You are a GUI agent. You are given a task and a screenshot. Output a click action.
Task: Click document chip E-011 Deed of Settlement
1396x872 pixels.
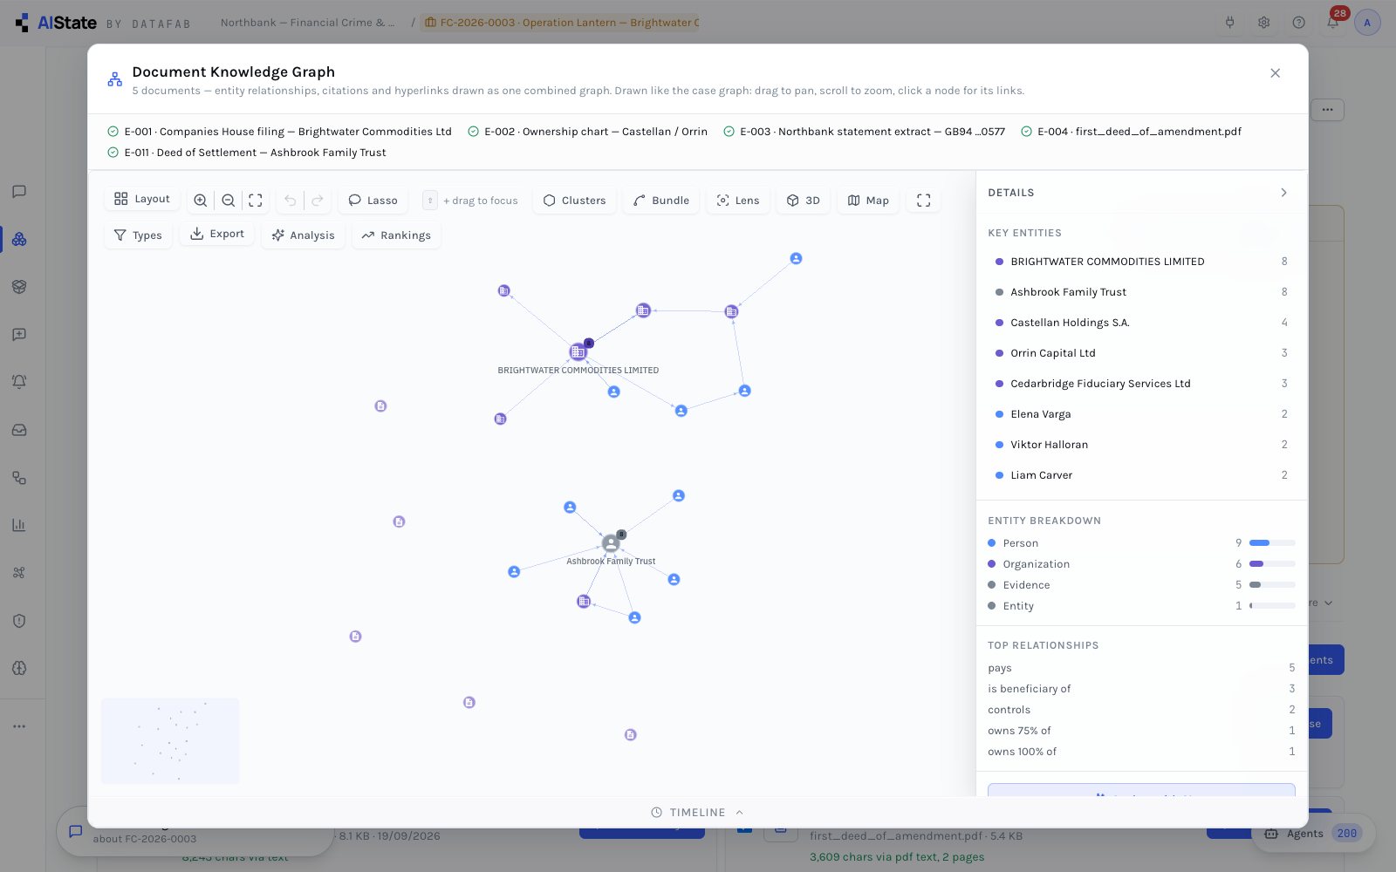point(246,153)
